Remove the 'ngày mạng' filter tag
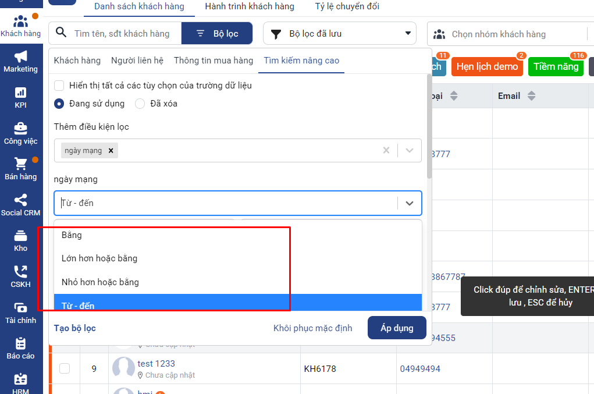 click(x=111, y=151)
